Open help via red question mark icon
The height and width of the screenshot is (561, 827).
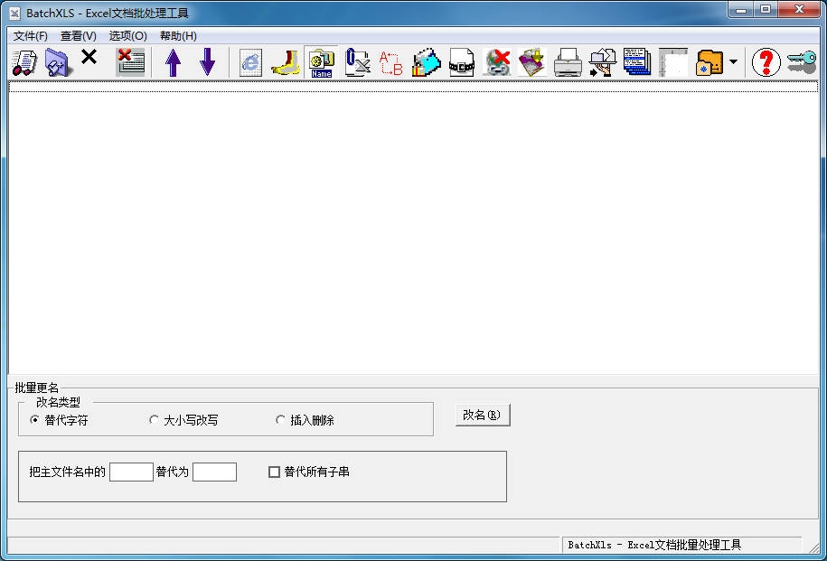coord(766,62)
